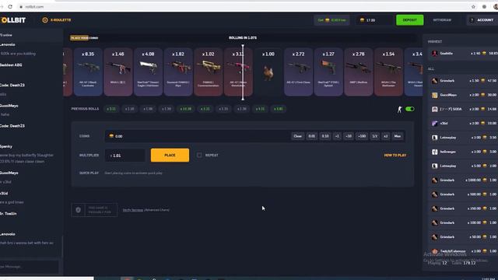The image size is (498, 280).
Task: Select the x4.08 Desert Eagle skin card
Action: coord(148,72)
